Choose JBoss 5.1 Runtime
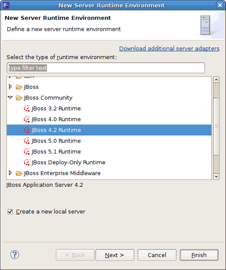 [x=56, y=151]
